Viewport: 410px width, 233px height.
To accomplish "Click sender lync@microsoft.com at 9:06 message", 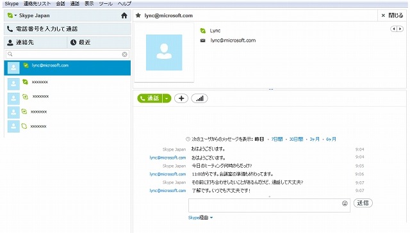I will 168,174.
